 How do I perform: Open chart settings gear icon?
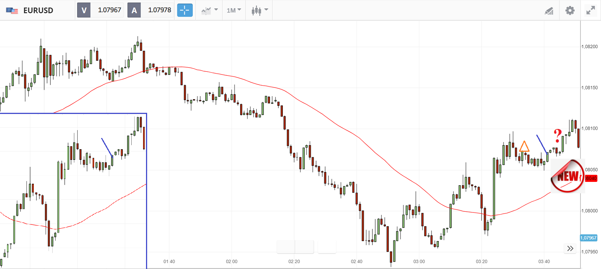point(570,10)
